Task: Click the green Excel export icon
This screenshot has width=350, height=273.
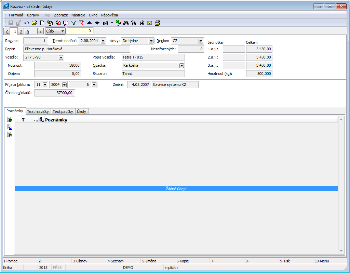Action: pyautogui.click(x=118, y=23)
